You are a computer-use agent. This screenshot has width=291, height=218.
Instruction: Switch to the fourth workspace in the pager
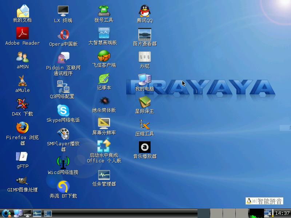[x=242, y=213]
